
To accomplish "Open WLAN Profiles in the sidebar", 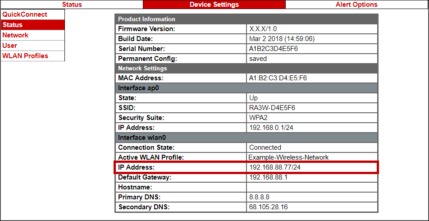I will (25, 56).
